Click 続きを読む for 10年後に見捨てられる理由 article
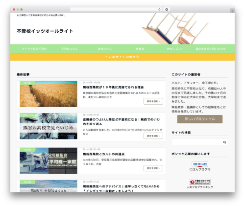Screen dimensions: 245x207 pos(153,101)
